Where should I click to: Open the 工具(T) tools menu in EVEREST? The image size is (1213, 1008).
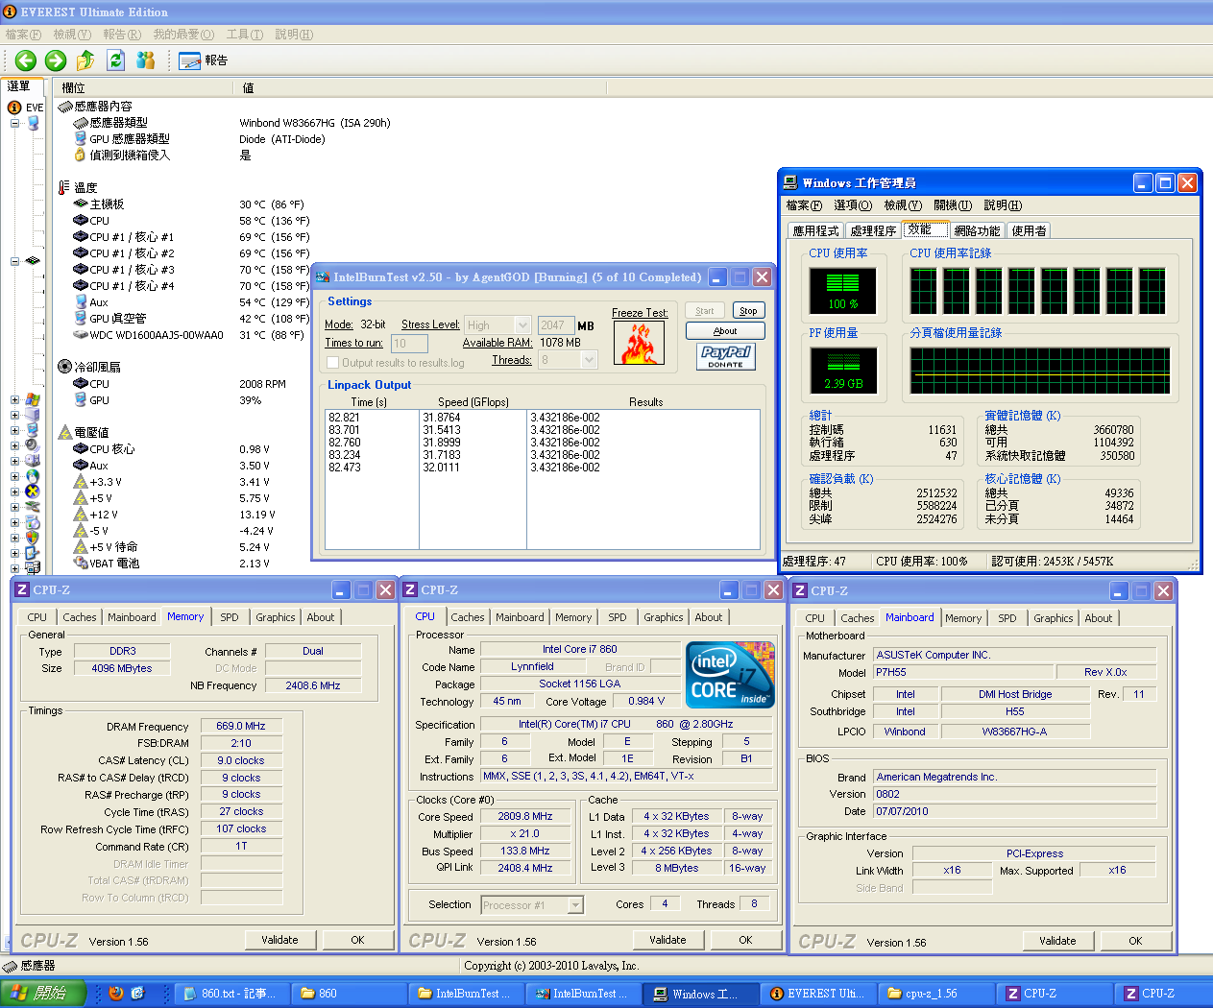click(245, 34)
